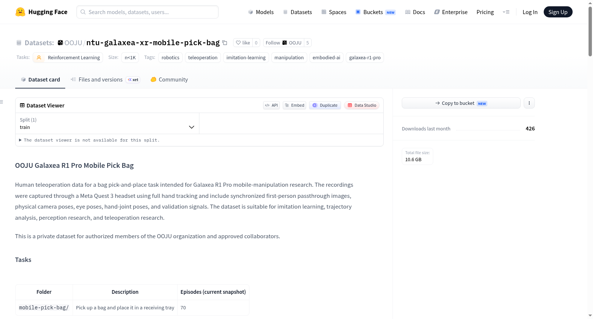Click "Pick up a bag and place it" description cell

pos(125,308)
